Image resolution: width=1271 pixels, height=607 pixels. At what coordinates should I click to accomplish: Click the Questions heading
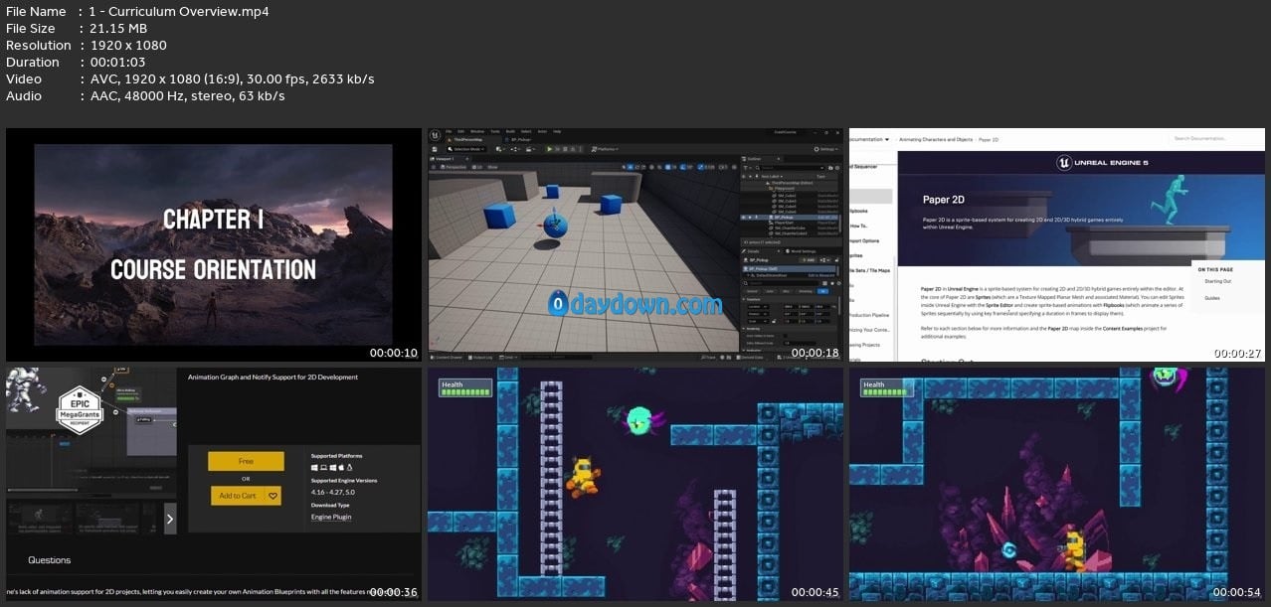(x=50, y=560)
